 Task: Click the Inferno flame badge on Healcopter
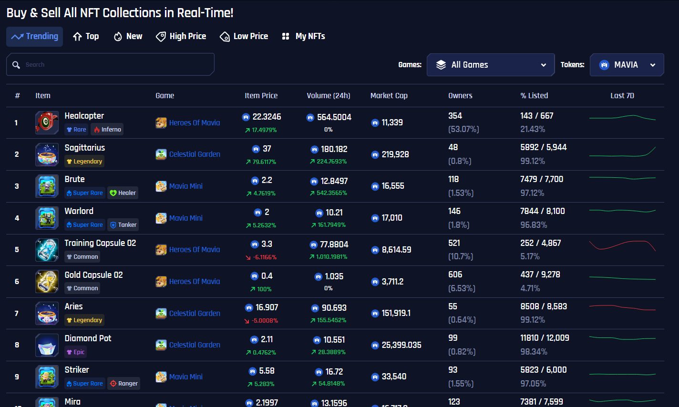click(x=107, y=129)
